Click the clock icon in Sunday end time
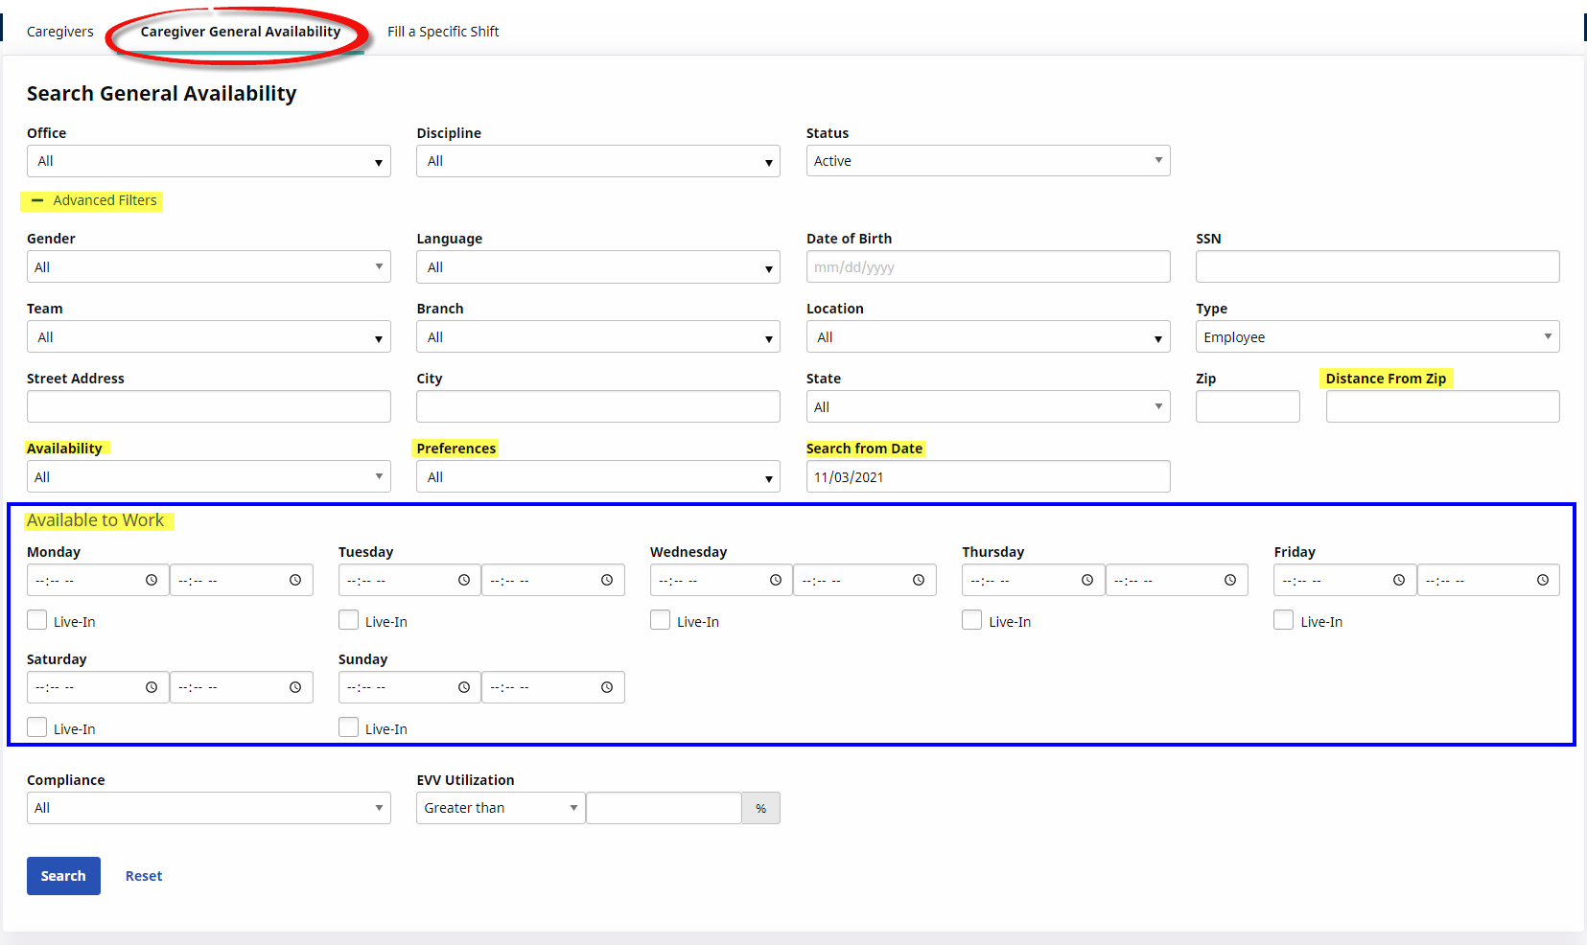Image resolution: width=1587 pixels, height=945 pixels. 607,687
